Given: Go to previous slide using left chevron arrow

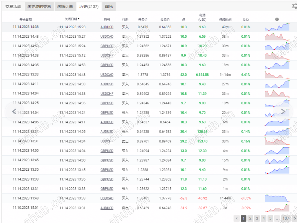Looking at the screenshot, I should coord(14,112).
